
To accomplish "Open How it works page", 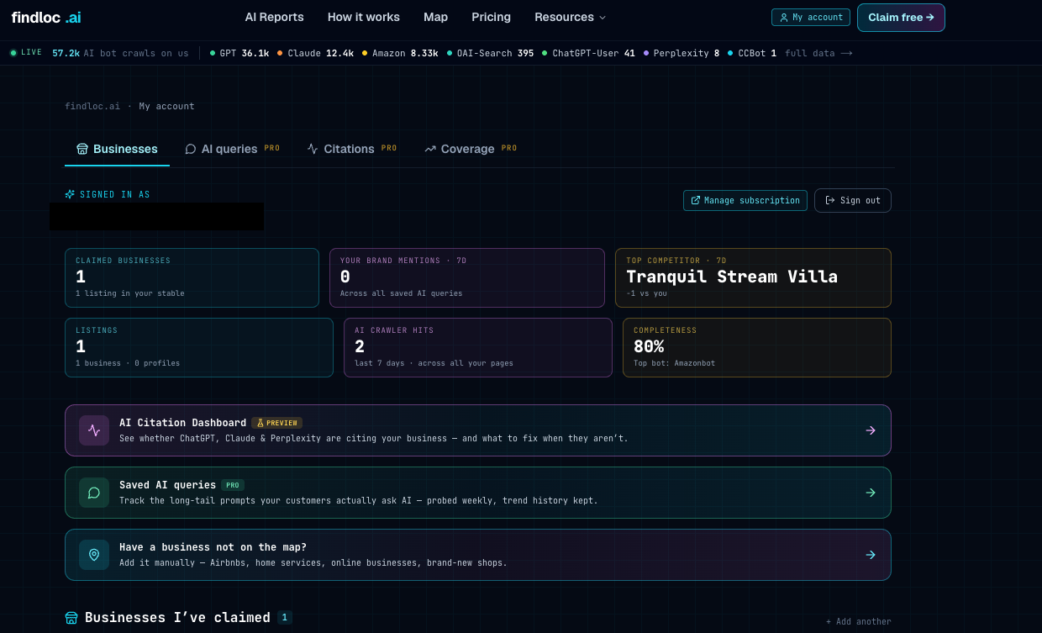I will coord(364,17).
